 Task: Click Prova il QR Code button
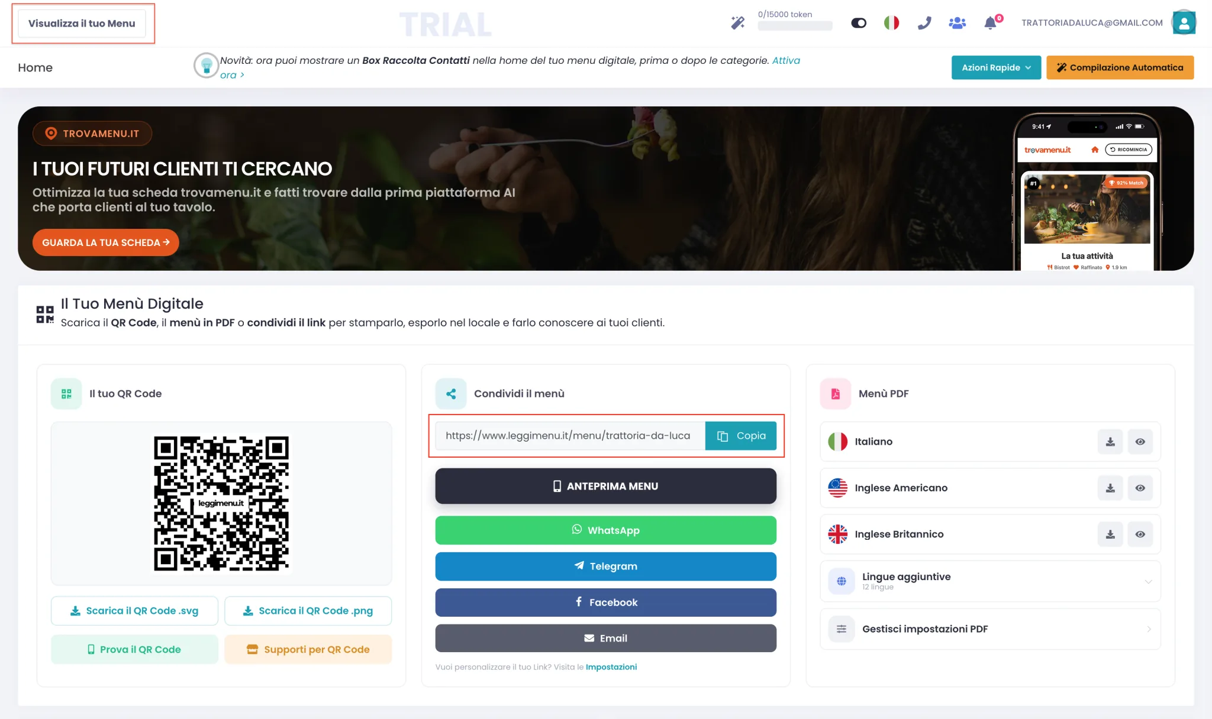(x=134, y=649)
